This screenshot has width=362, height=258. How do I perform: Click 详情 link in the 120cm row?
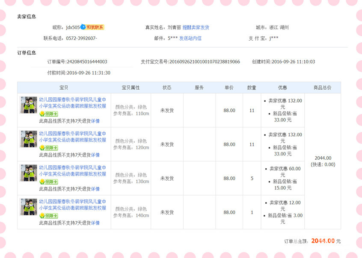[95, 155]
